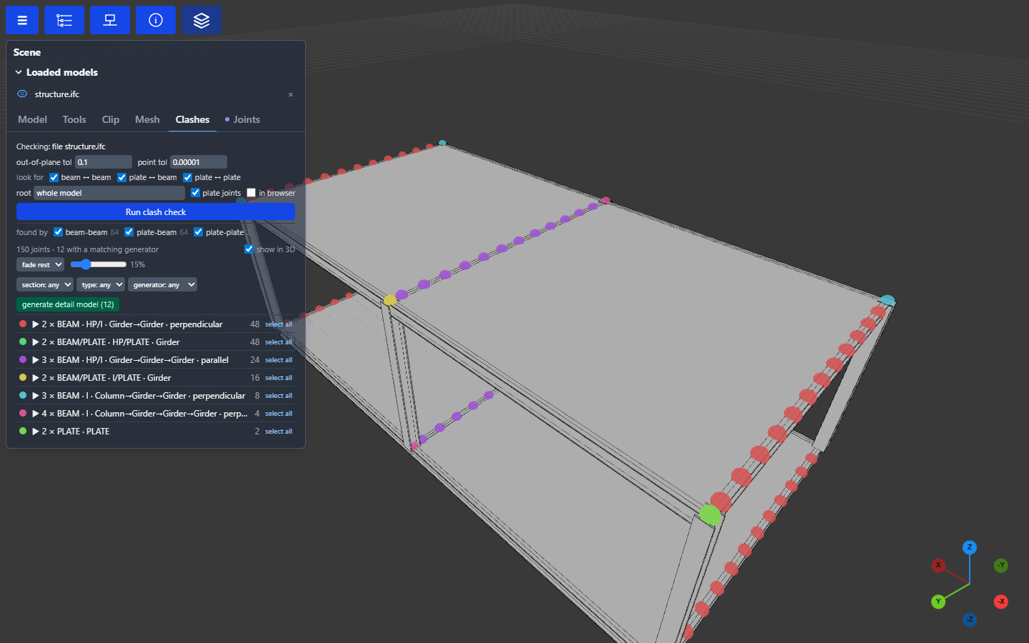Click the fade opacity slider
1029x643 pixels.
pyautogui.click(x=99, y=264)
